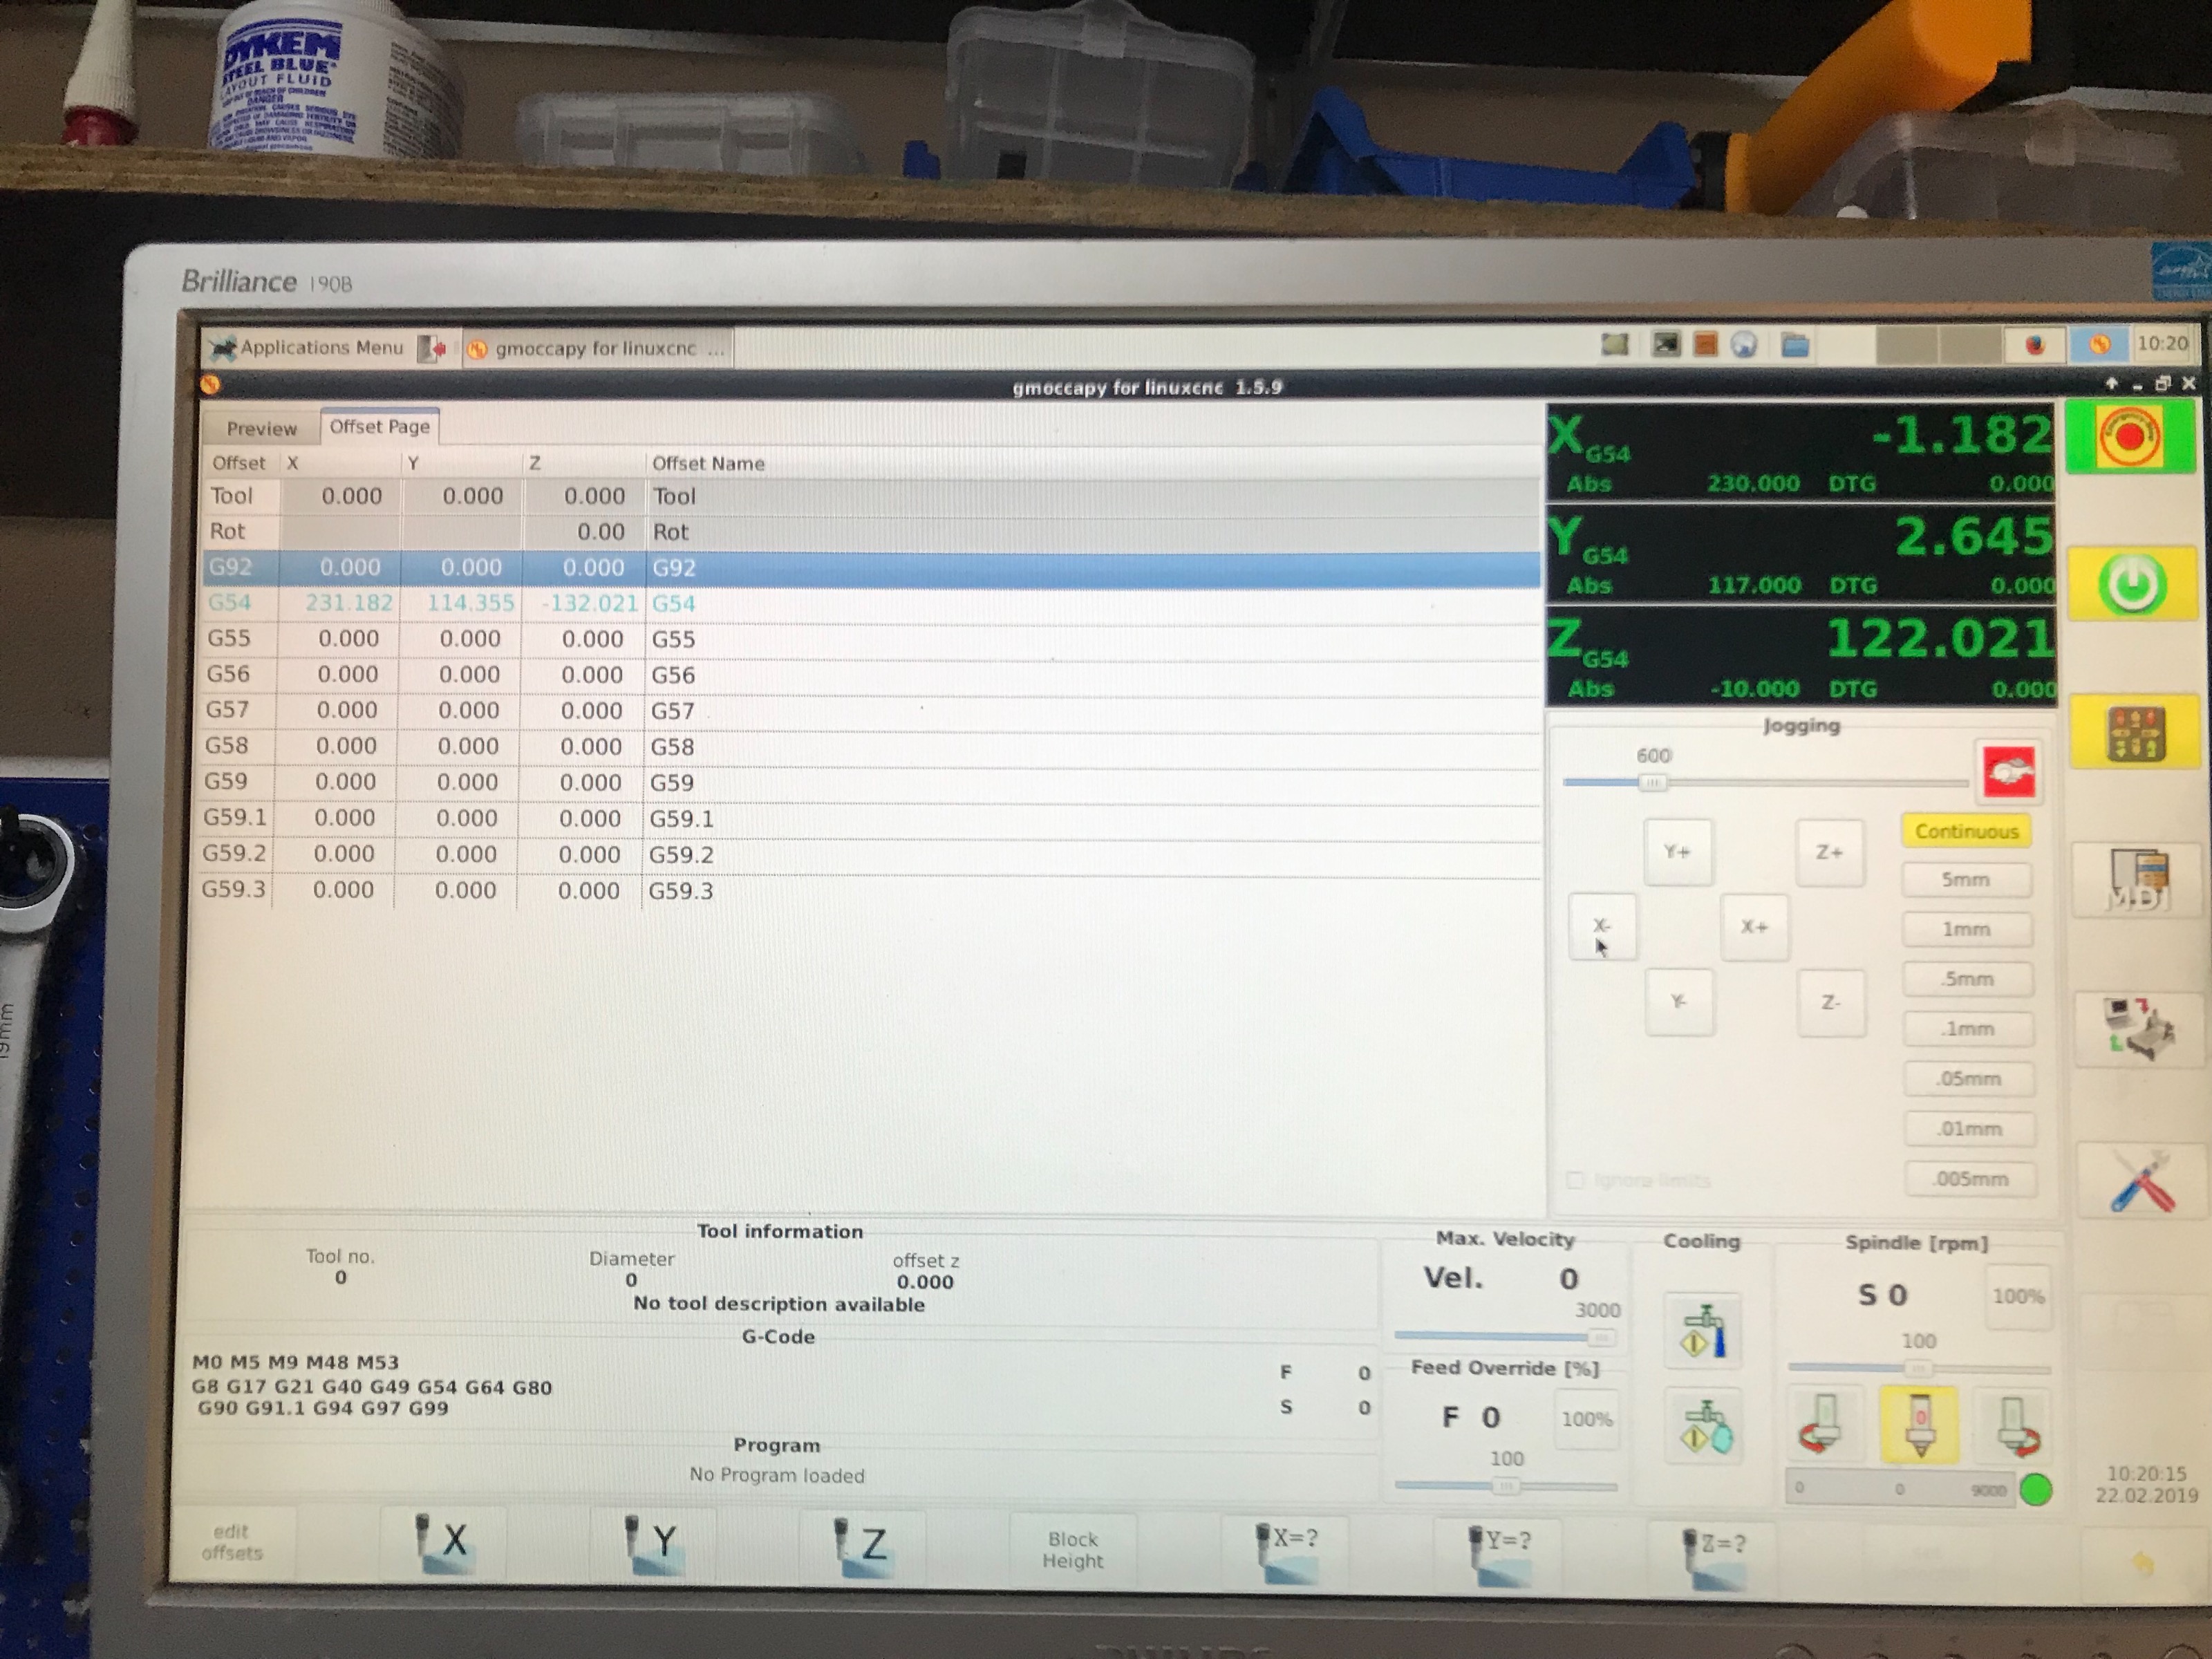Jog with the Y- button
The height and width of the screenshot is (1659, 2212).
[1679, 1001]
